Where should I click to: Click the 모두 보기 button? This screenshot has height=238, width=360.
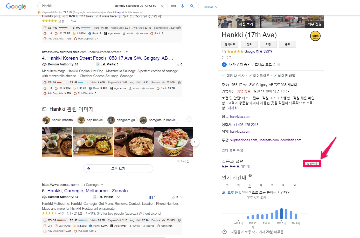[118, 169]
